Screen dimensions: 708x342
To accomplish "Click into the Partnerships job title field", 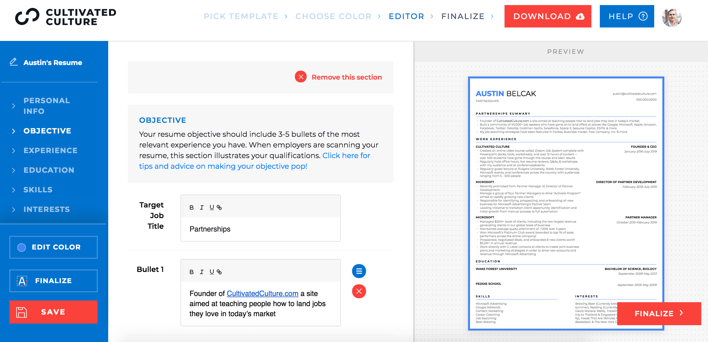I will (260, 229).
